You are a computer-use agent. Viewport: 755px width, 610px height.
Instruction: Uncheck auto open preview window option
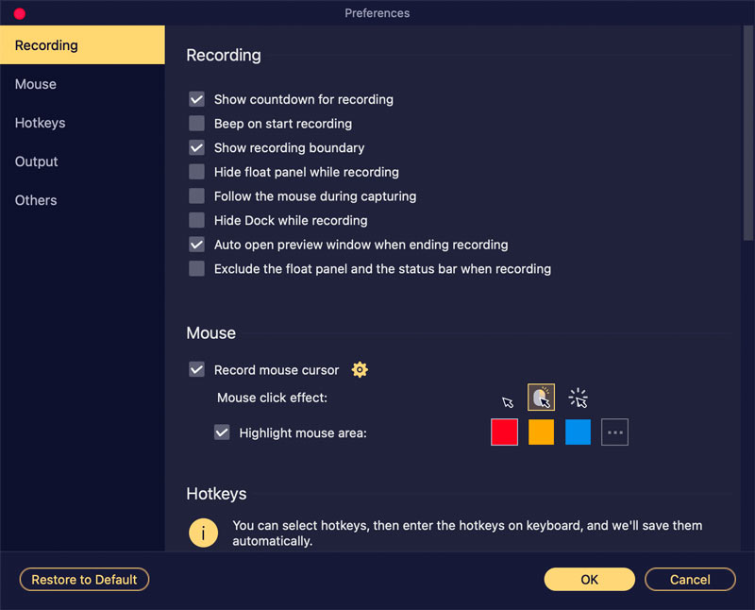tap(196, 244)
